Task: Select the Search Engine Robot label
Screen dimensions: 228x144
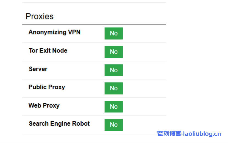Action: (59, 124)
